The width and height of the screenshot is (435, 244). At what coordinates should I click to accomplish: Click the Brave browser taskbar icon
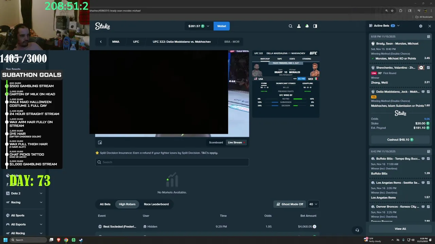point(58,240)
